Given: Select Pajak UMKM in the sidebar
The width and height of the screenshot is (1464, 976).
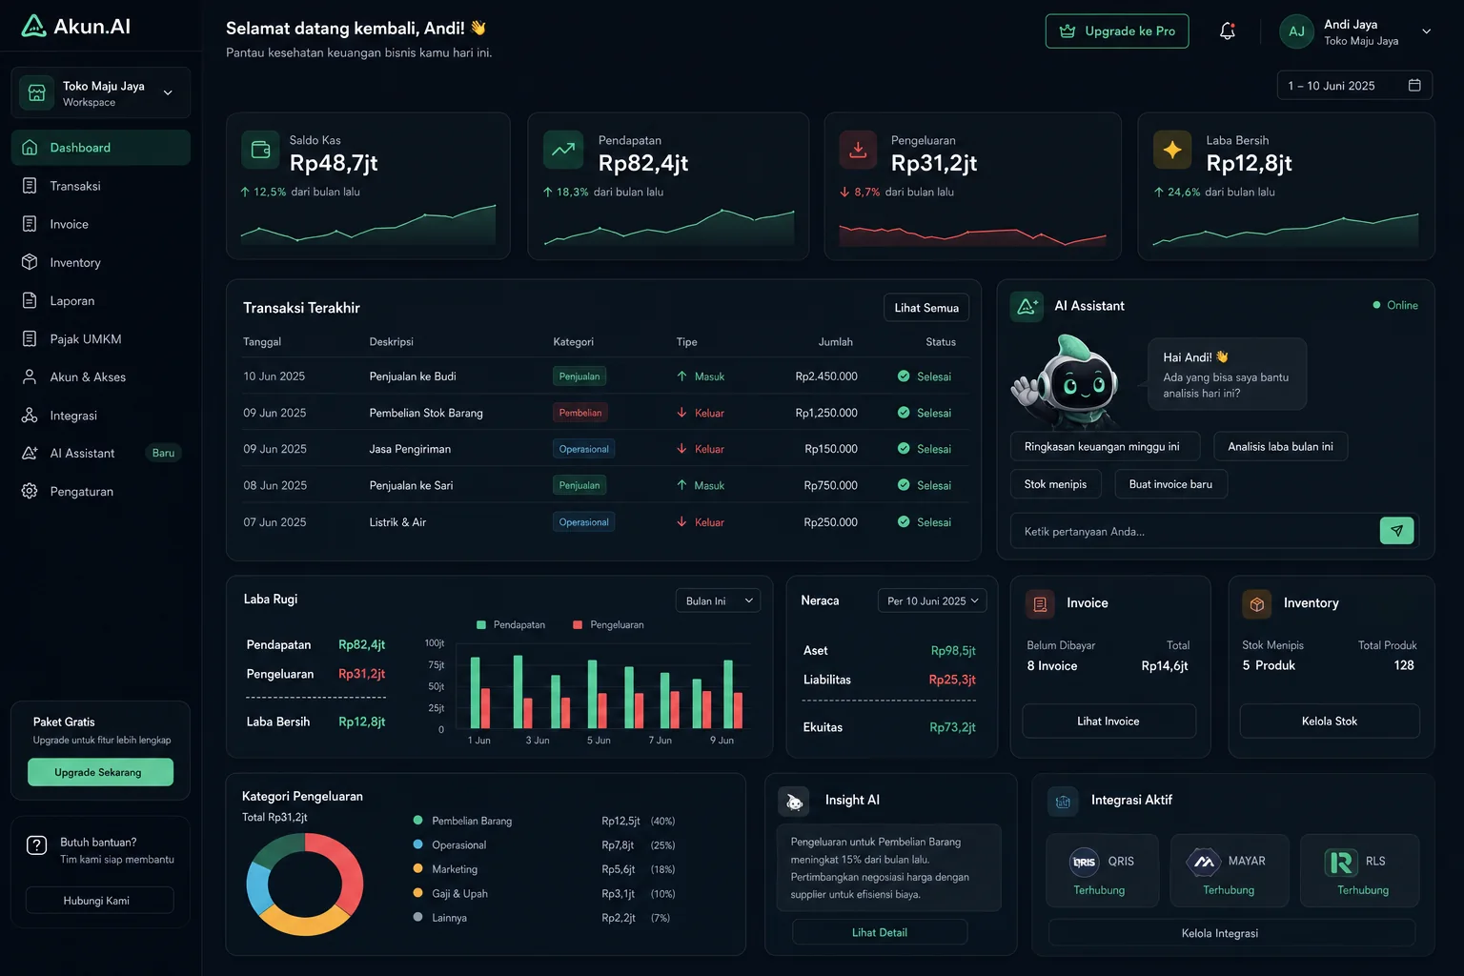Looking at the screenshot, I should (100, 338).
